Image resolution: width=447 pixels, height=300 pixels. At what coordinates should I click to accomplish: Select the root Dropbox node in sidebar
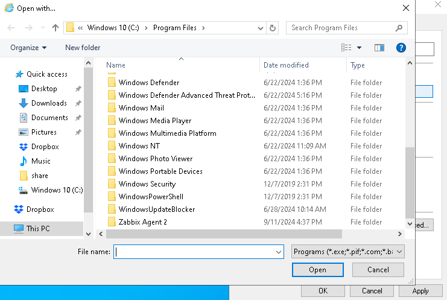(40, 209)
